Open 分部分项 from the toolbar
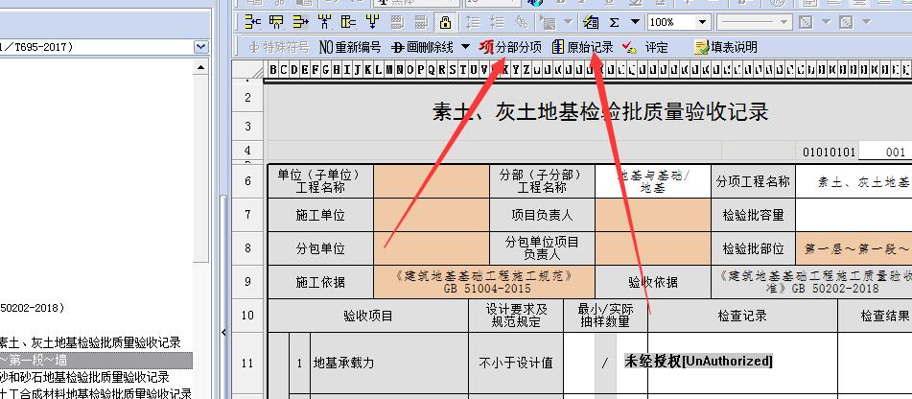The width and height of the screenshot is (912, 399). [511, 47]
